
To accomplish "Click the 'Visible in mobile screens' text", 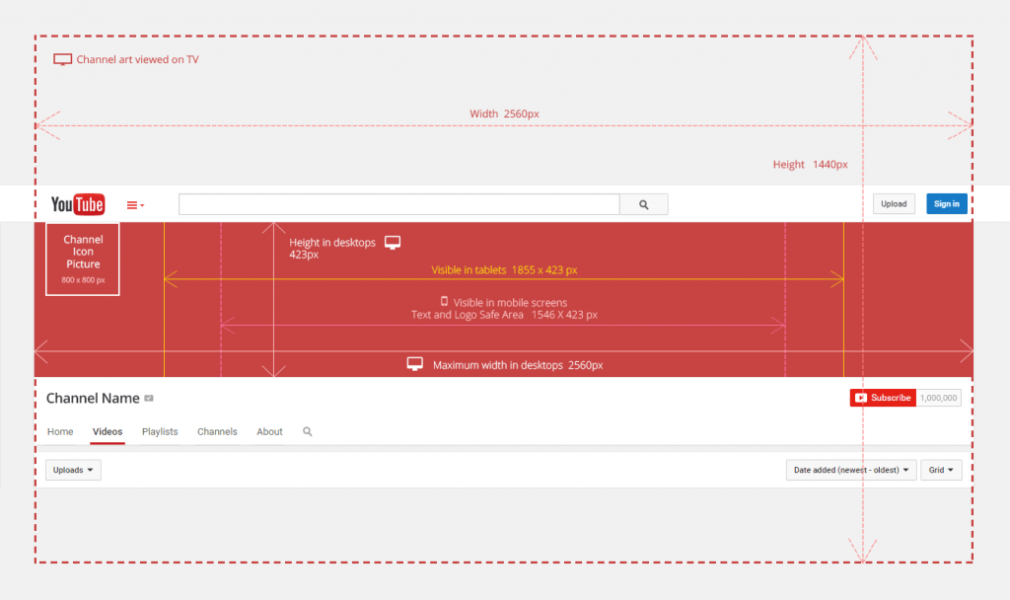I will pyautogui.click(x=510, y=302).
